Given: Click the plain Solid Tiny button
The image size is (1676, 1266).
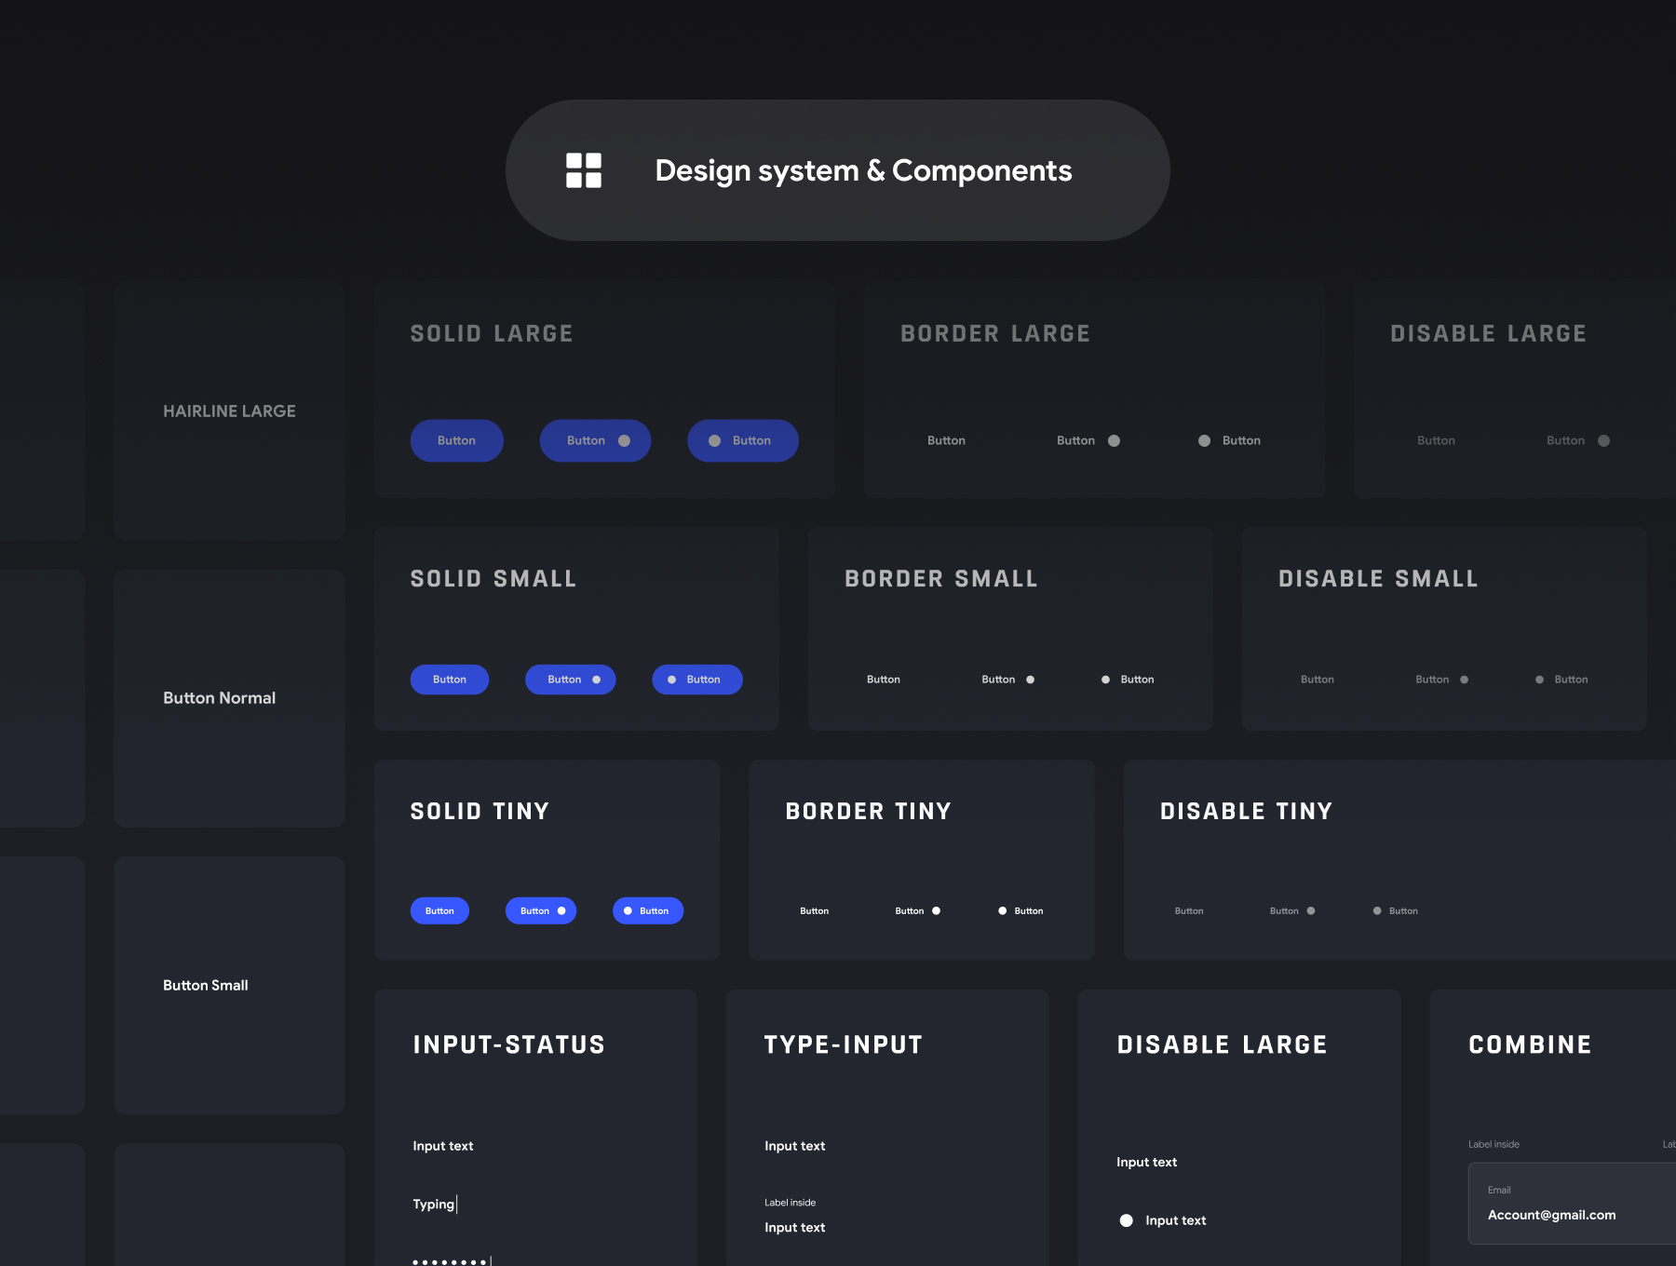Looking at the screenshot, I should (x=439, y=910).
